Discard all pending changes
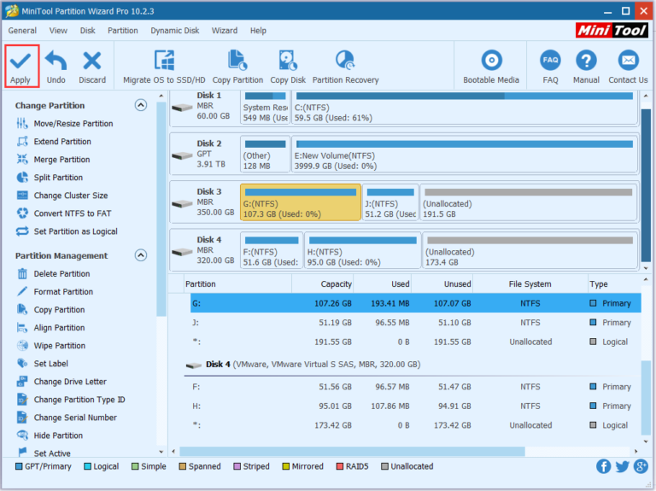This screenshot has height=491, width=656. pyautogui.click(x=92, y=67)
